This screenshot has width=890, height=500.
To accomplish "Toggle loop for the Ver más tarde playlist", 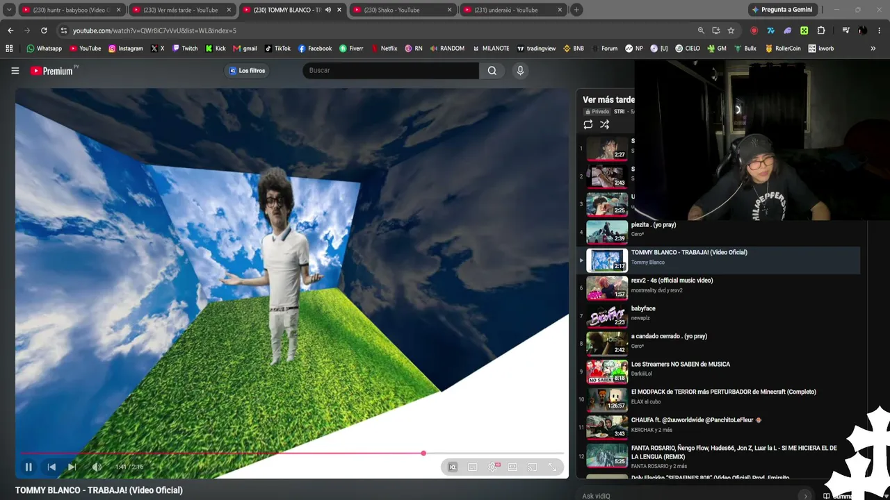I will click(588, 124).
